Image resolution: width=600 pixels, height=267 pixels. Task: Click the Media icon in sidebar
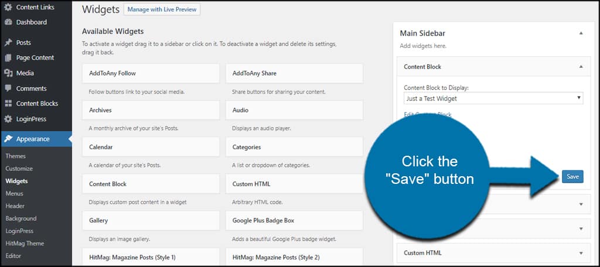(x=8, y=73)
